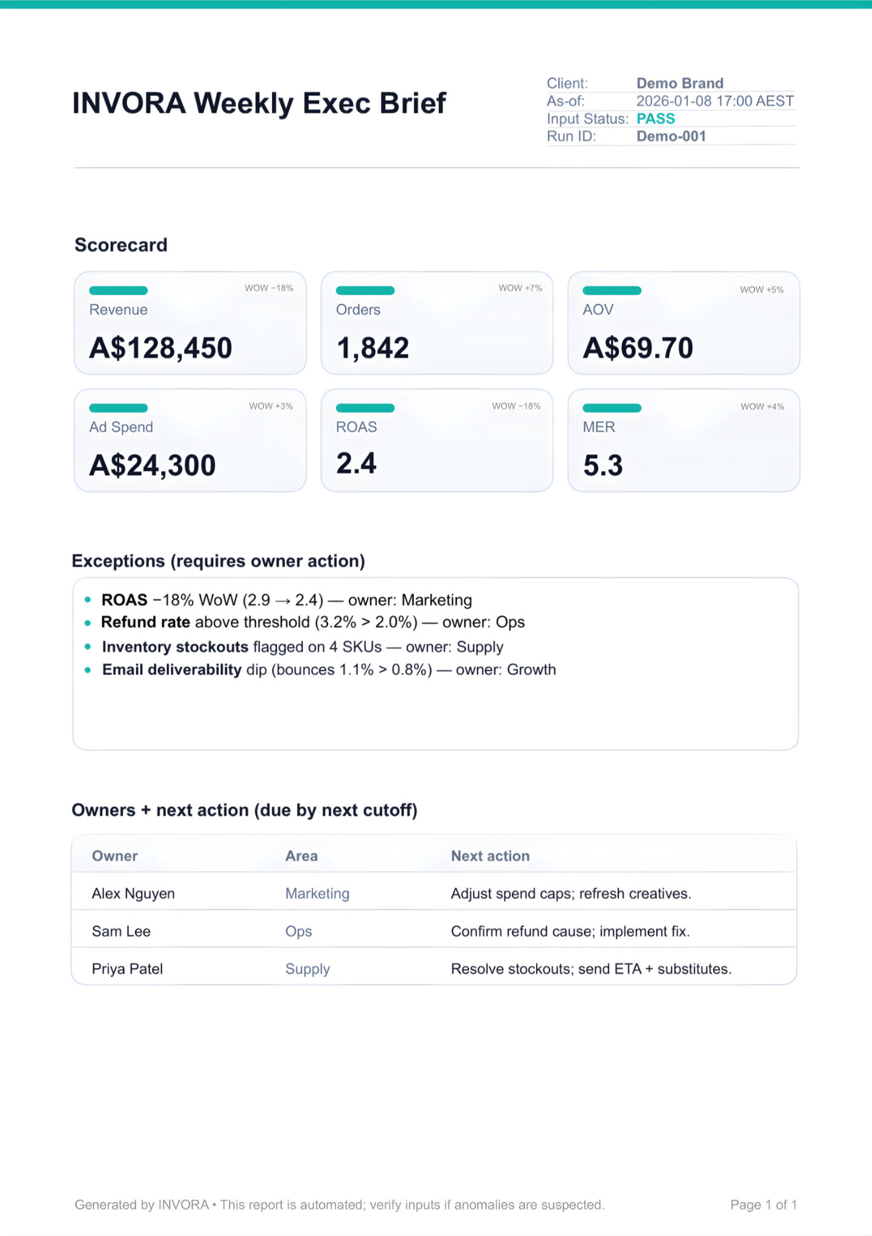The height and width of the screenshot is (1236, 872).
Task: Click the WOW +3% badge on Ad Spend
Action: [271, 406]
